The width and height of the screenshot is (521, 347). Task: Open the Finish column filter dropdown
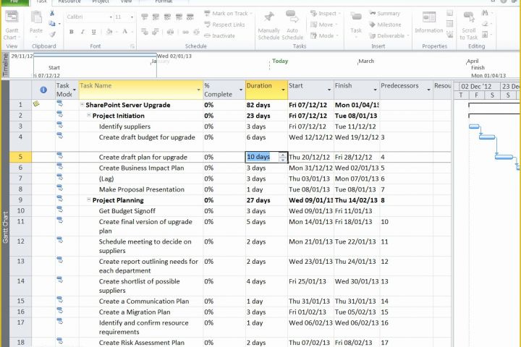pos(375,90)
